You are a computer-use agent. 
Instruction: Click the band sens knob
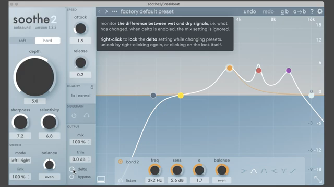(x=177, y=170)
